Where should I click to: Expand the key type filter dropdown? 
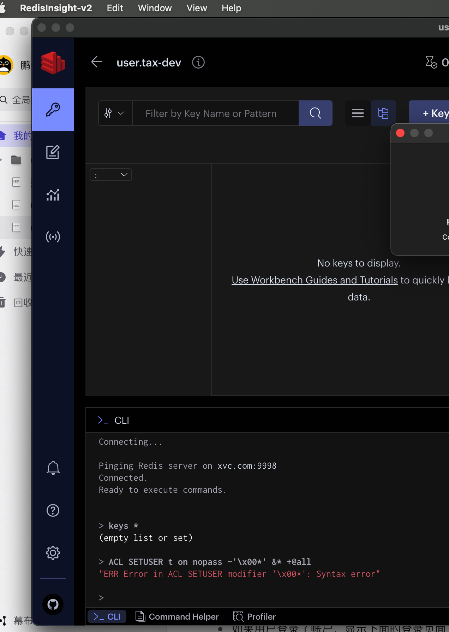tap(115, 113)
